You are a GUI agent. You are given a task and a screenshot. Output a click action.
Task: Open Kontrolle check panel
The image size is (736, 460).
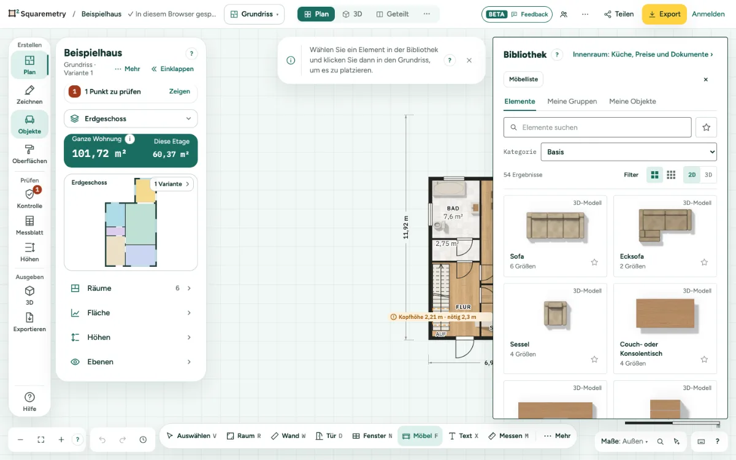29,199
